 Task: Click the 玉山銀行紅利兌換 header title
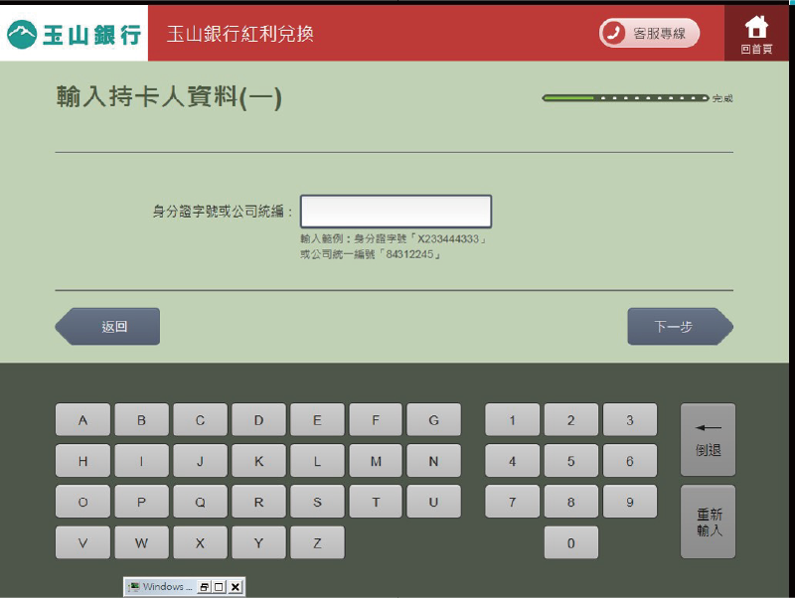pos(240,34)
